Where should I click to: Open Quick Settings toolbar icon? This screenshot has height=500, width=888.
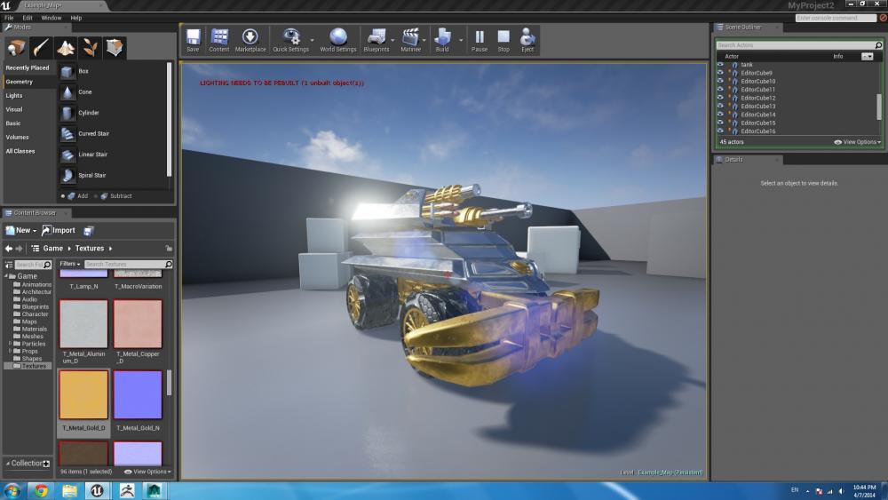290,40
